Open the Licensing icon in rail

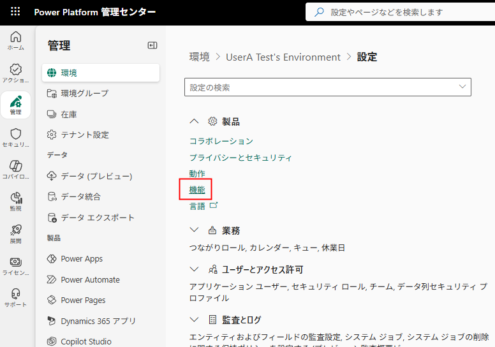pyautogui.click(x=16, y=265)
